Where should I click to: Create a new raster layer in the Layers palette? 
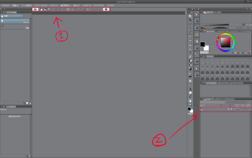(229, 109)
